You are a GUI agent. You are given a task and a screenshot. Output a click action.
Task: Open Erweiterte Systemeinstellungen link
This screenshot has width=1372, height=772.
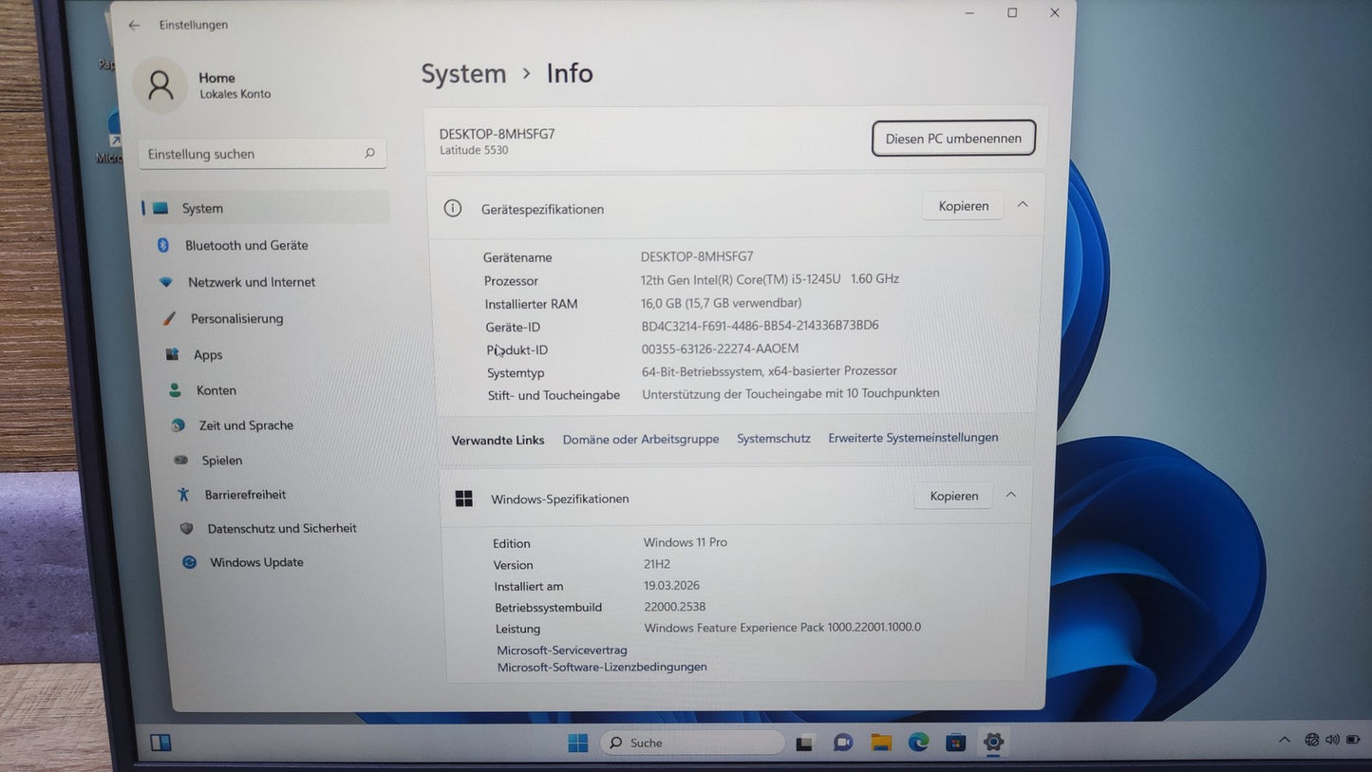[913, 438]
